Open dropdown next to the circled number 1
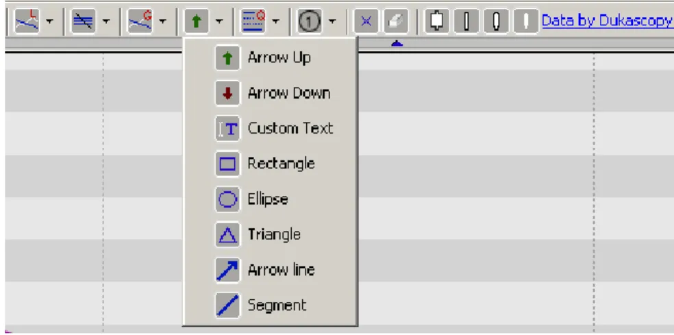Screen dimensions: 674x335 tap(333, 21)
